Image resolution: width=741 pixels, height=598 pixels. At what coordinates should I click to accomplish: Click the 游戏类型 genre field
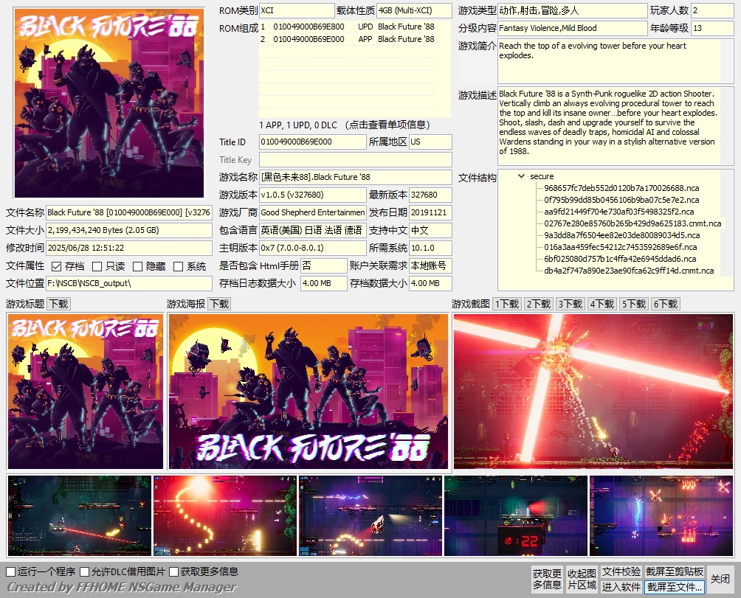[572, 11]
